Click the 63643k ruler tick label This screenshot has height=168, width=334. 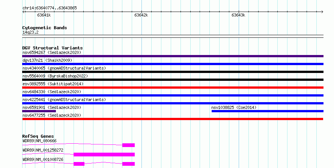coord(238,15)
